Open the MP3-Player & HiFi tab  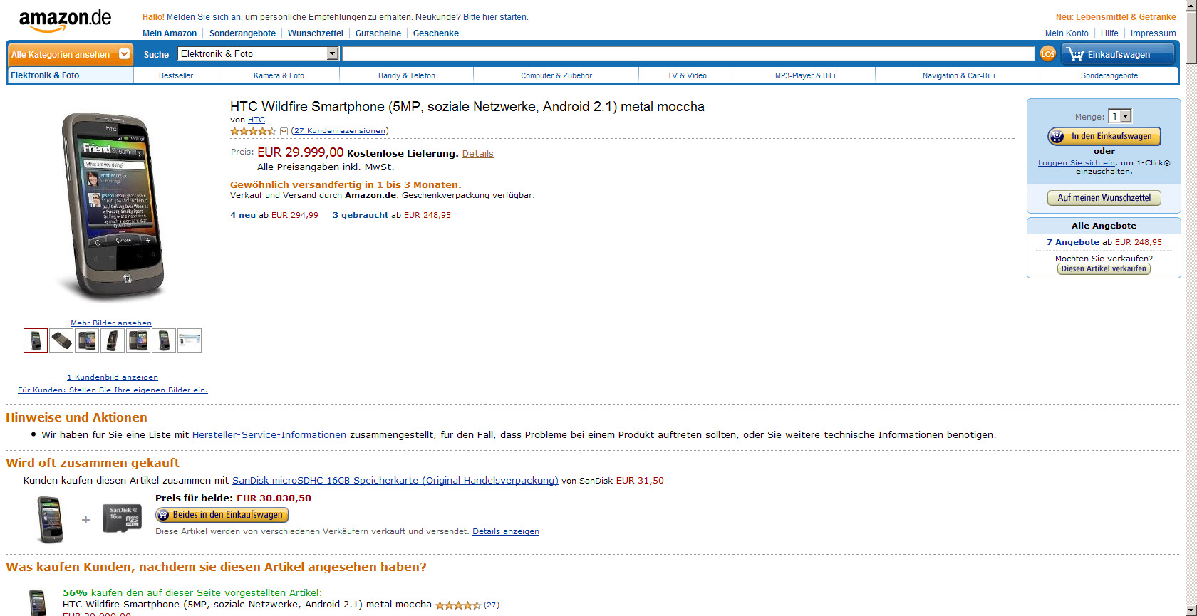tap(805, 75)
